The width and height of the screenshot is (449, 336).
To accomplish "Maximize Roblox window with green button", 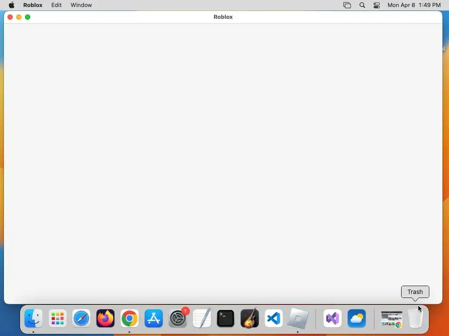I will click(28, 17).
